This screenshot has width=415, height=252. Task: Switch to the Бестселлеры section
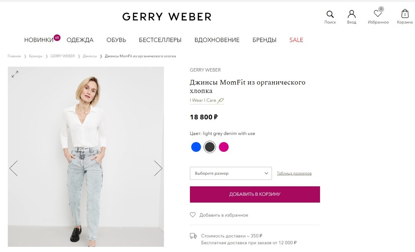160,40
